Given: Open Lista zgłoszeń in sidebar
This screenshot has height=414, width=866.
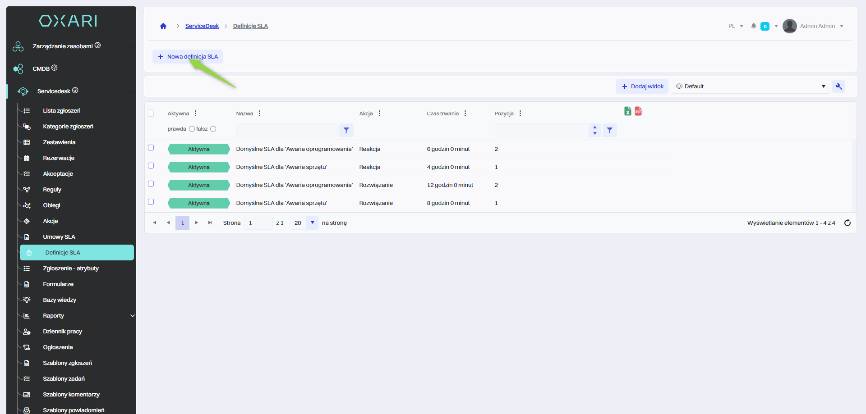Looking at the screenshot, I should (61, 111).
